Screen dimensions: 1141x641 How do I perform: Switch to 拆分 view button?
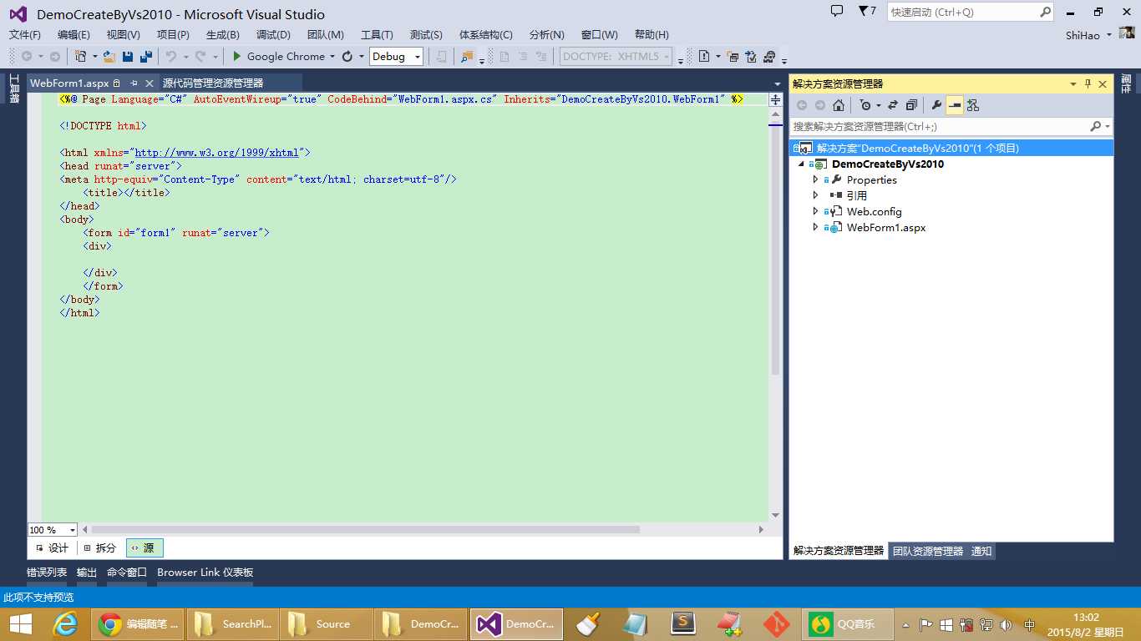pos(100,548)
